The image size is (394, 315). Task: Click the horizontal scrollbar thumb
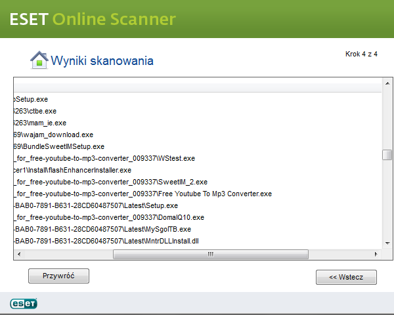click(x=211, y=254)
